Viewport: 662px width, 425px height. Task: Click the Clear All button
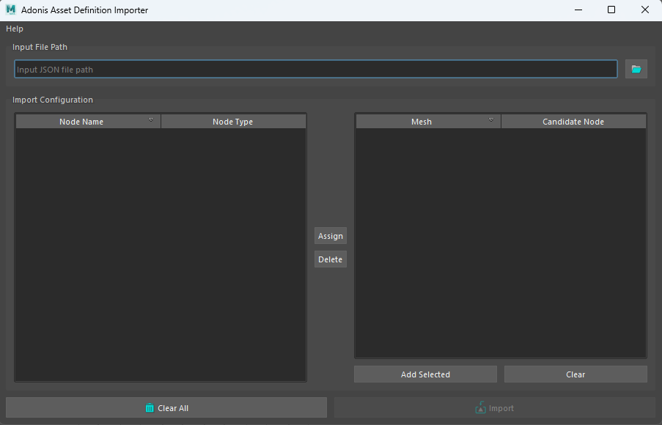[166, 407]
